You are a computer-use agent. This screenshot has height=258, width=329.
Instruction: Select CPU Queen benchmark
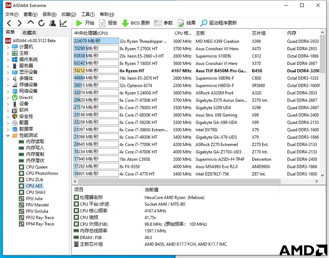(x=37, y=167)
